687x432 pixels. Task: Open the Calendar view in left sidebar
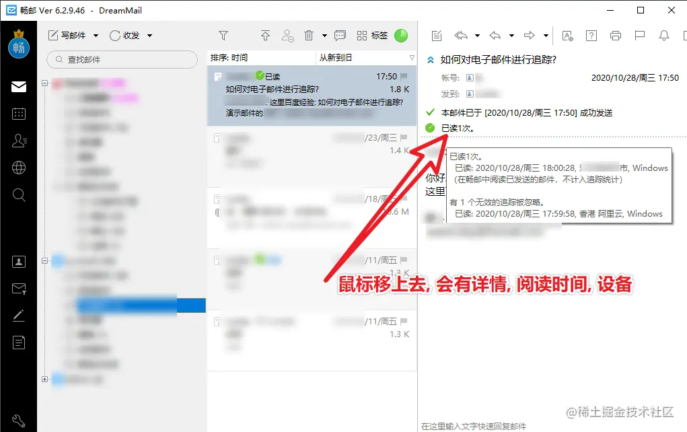click(x=18, y=114)
